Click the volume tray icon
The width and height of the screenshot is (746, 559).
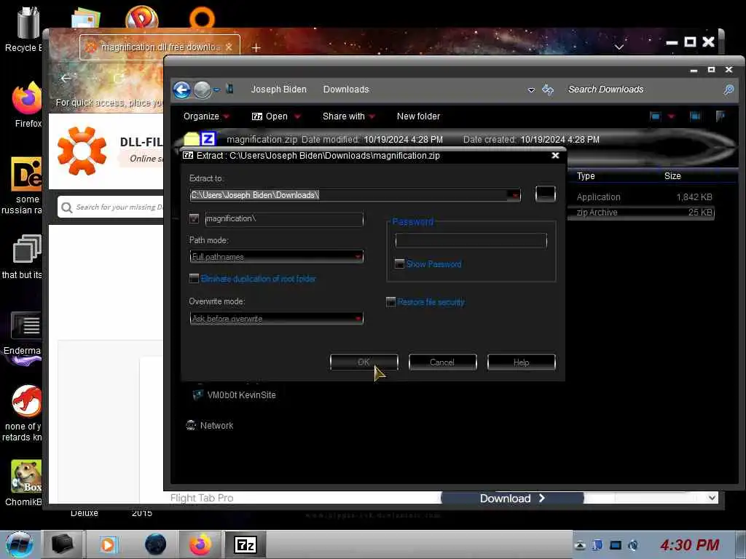[x=633, y=545]
